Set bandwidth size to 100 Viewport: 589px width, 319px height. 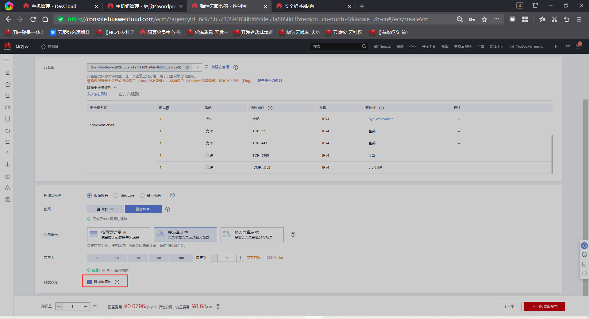pyautogui.click(x=181, y=258)
